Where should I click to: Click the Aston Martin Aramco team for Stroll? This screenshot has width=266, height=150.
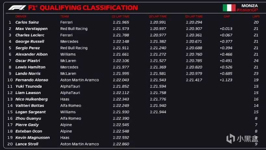[x=79, y=144]
